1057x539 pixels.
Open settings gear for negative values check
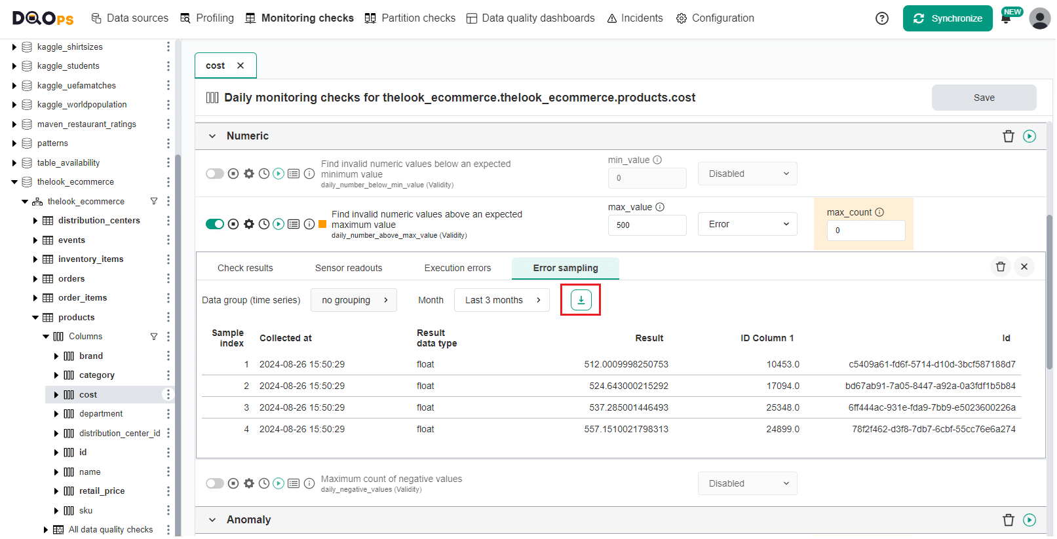(249, 483)
